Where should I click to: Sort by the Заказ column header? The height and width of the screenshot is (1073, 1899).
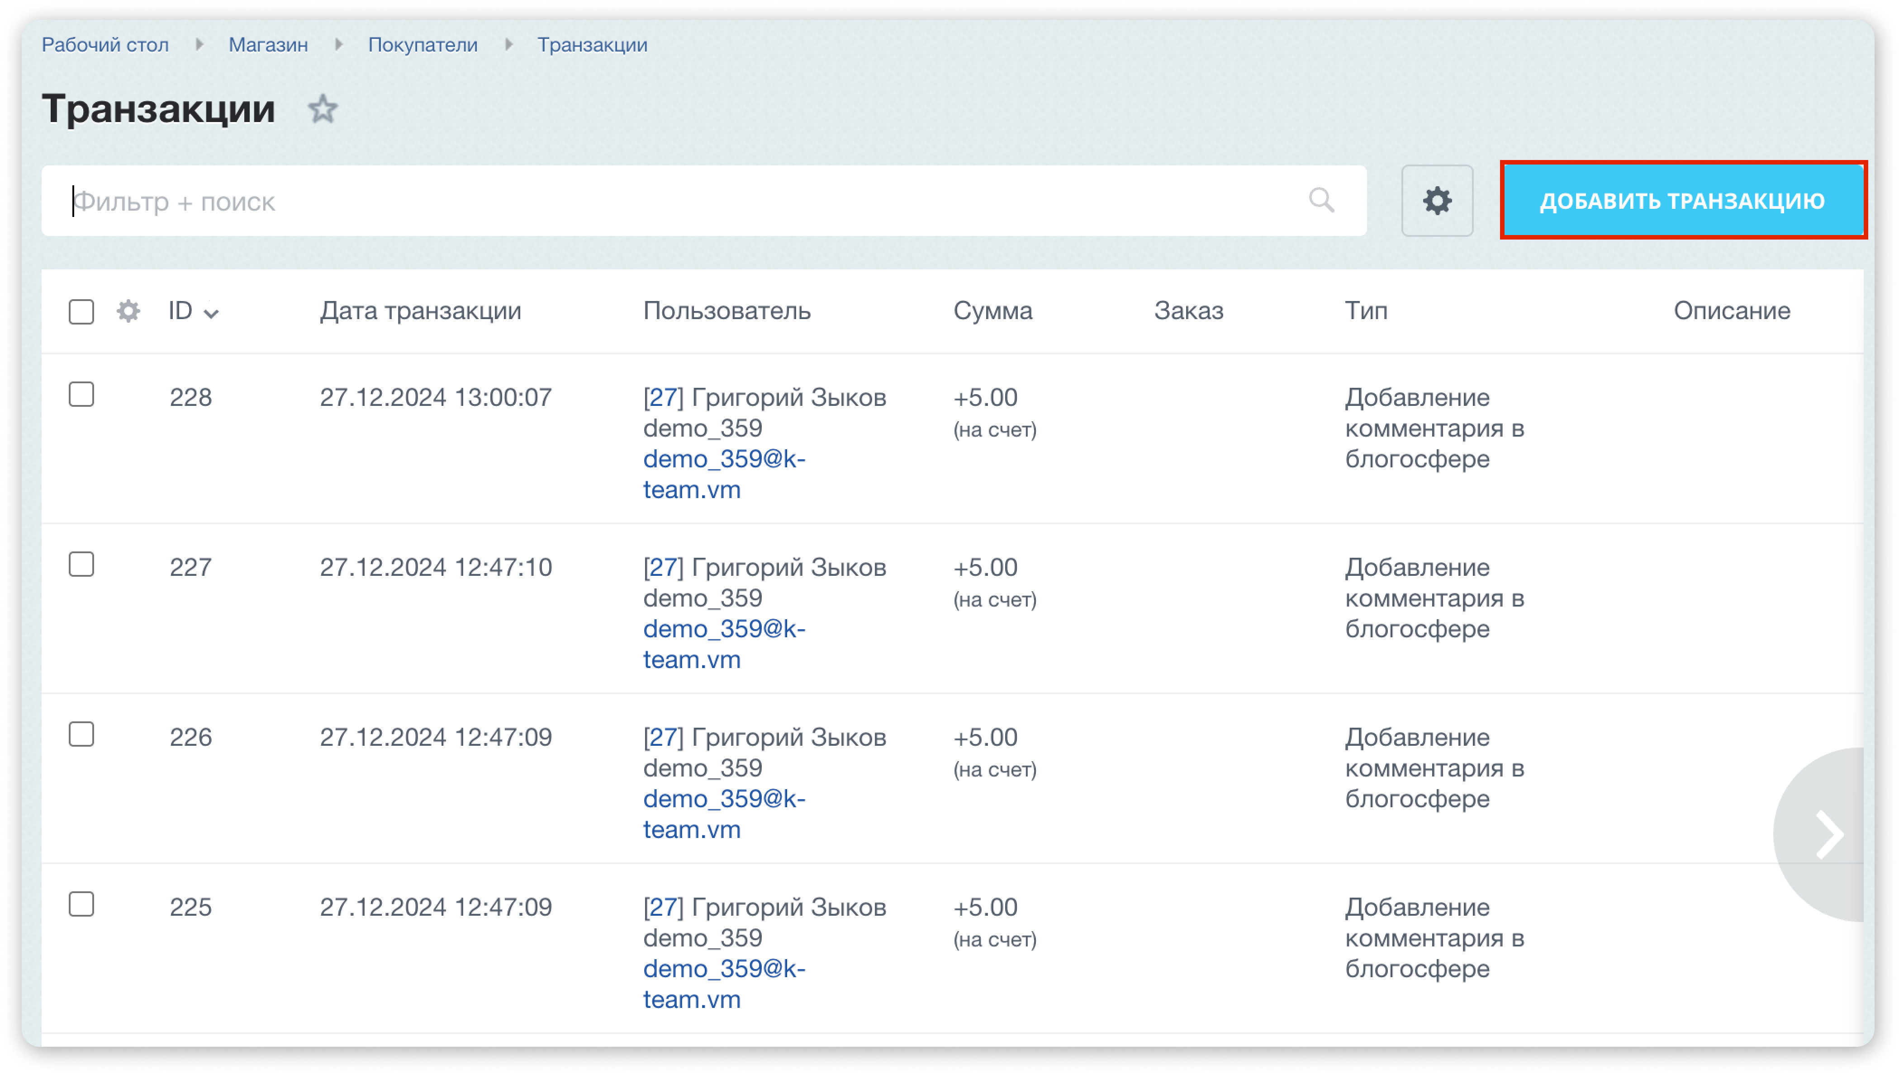1188,311
